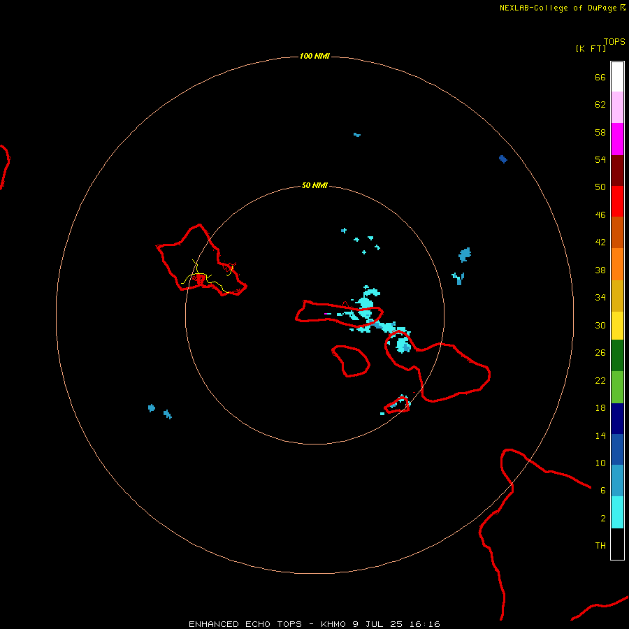Click the navy 18 K FT swatch
The height and width of the screenshot is (629, 629).
point(617,419)
